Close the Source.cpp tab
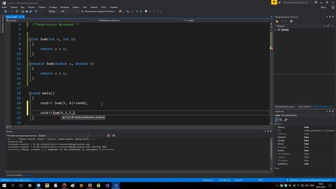336x189 pixels. pyautogui.click(x=23, y=17)
